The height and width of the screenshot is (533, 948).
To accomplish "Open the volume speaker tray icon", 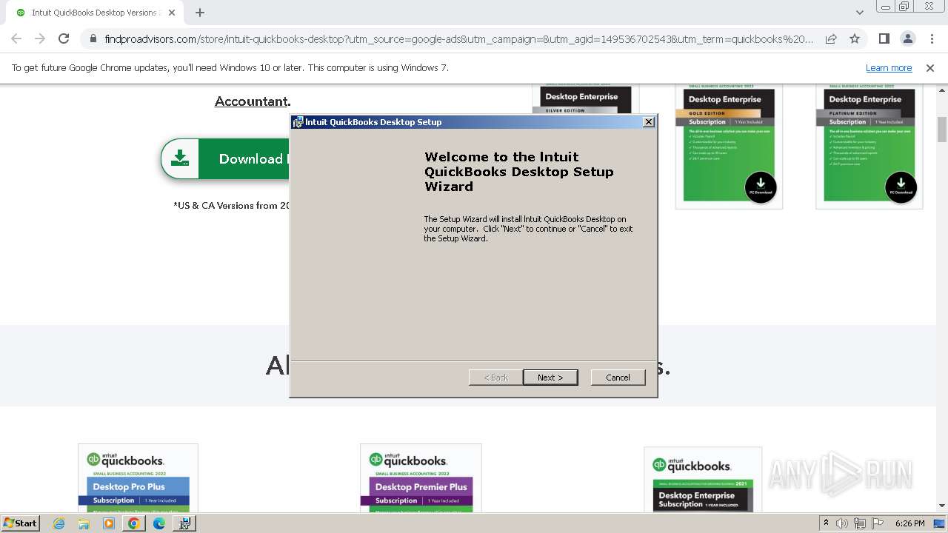I will click(842, 523).
